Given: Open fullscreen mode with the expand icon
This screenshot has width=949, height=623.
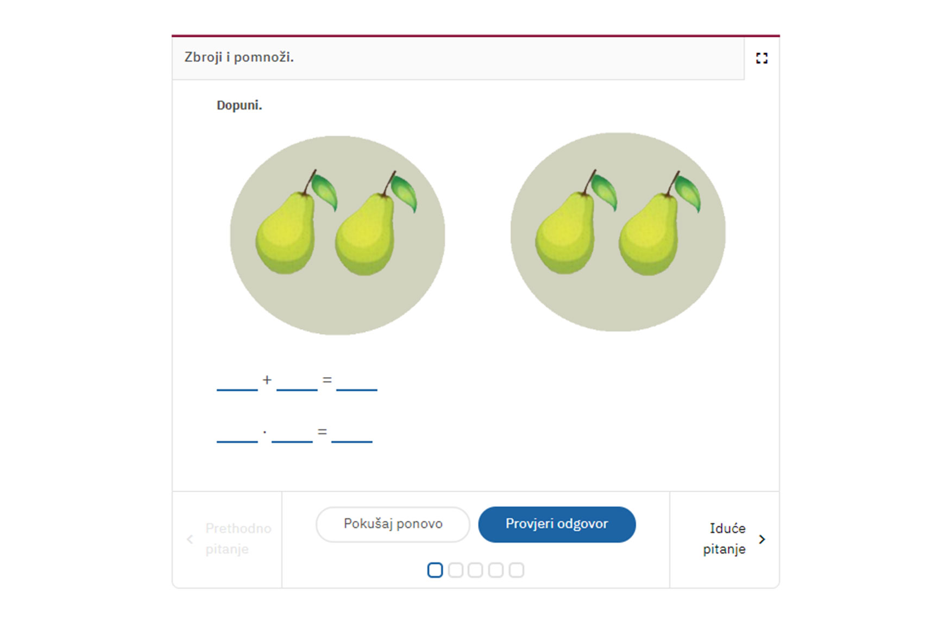Looking at the screenshot, I should point(762,58).
